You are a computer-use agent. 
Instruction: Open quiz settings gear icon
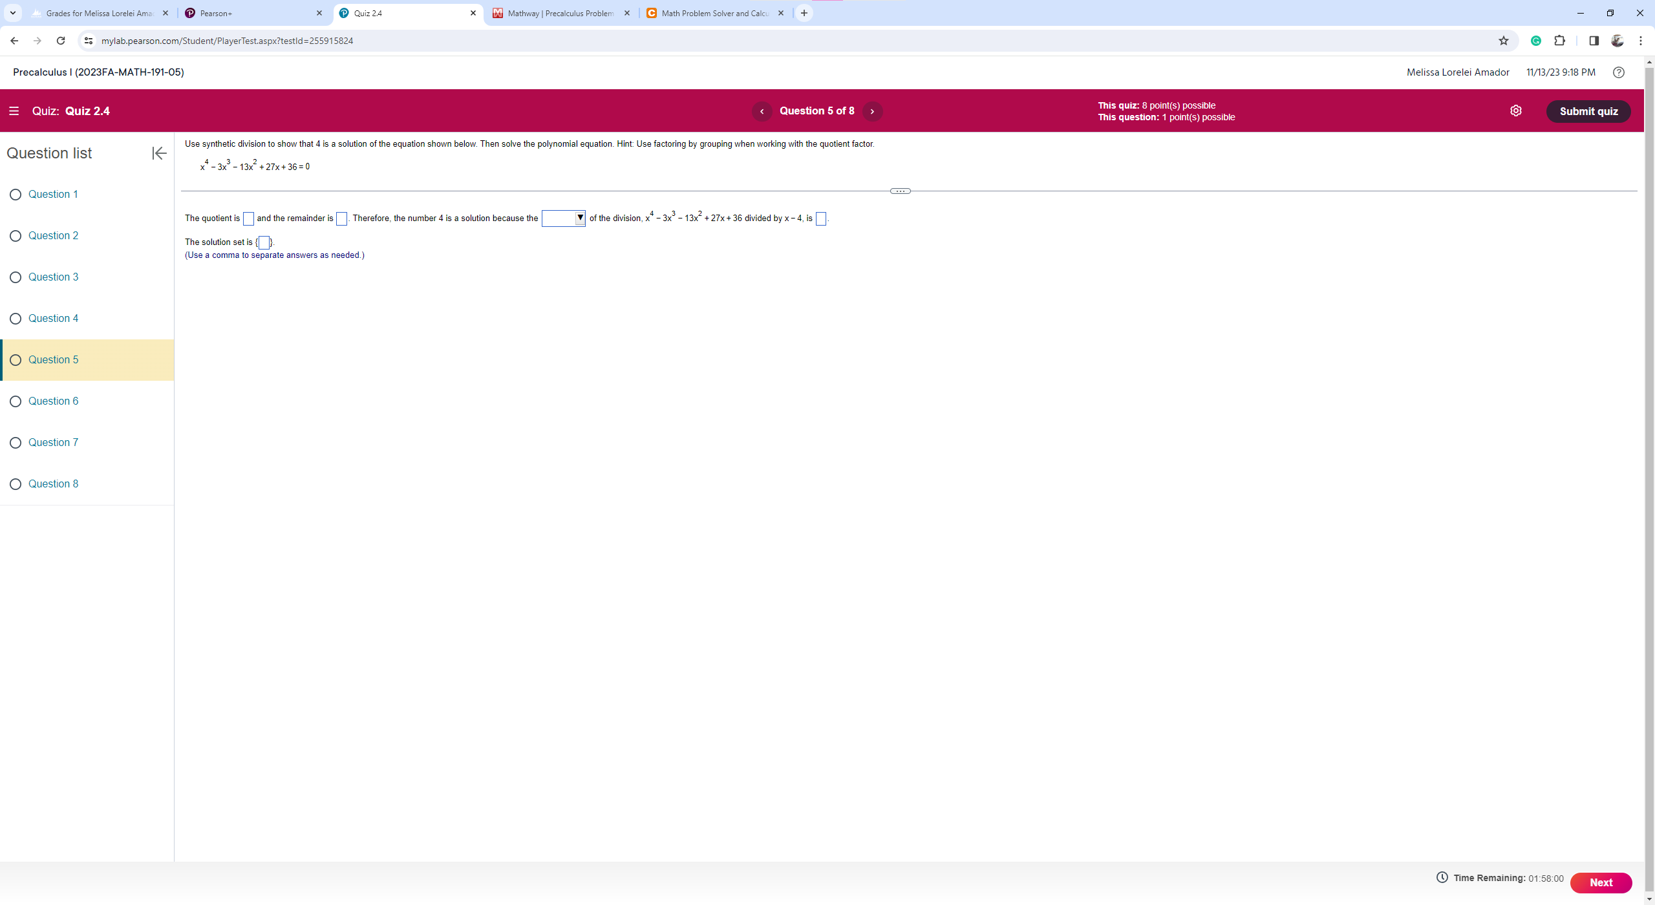1515,111
